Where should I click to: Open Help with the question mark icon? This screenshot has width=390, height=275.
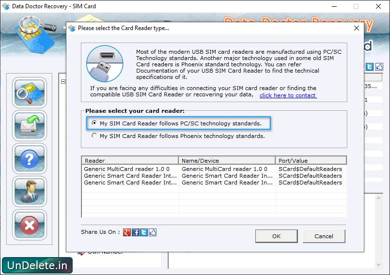point(30,159)
